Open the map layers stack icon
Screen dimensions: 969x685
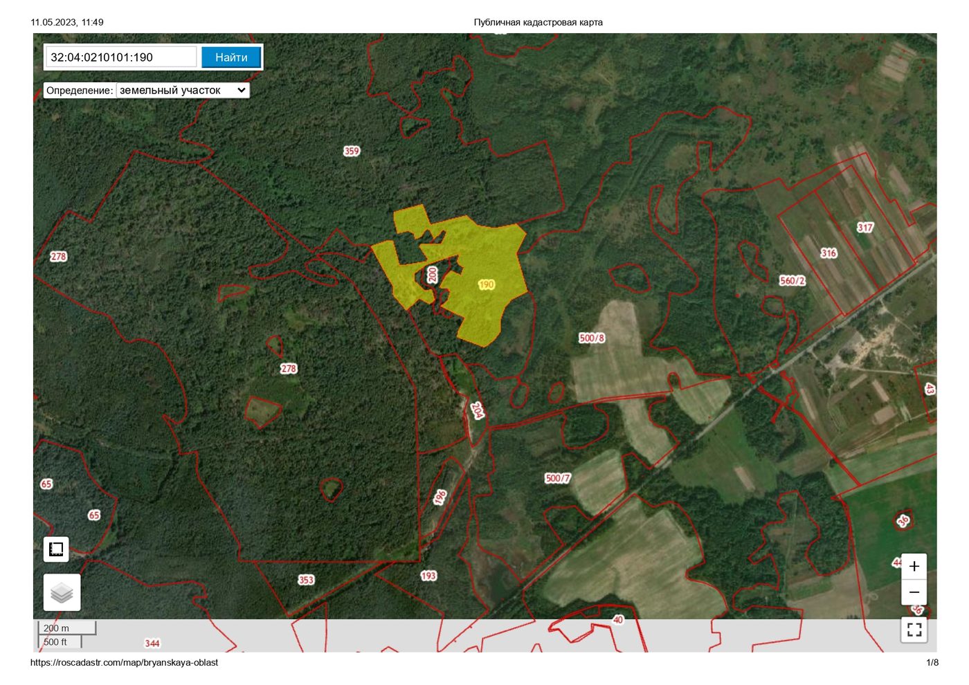[62, 592]
